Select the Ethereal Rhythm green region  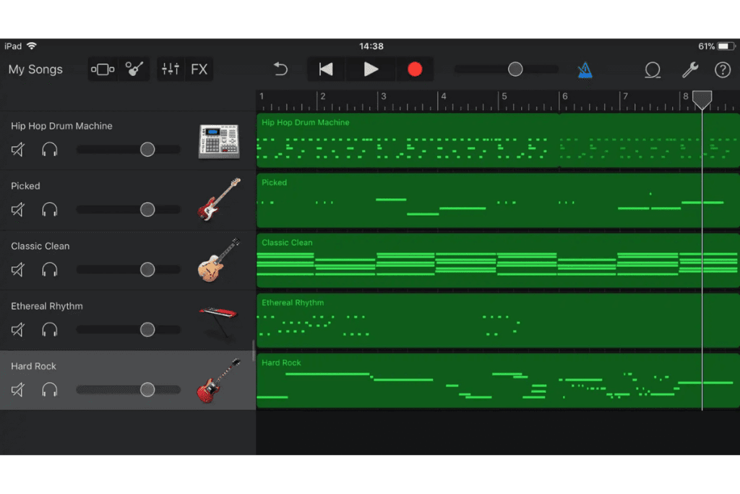tap(498, 320)
